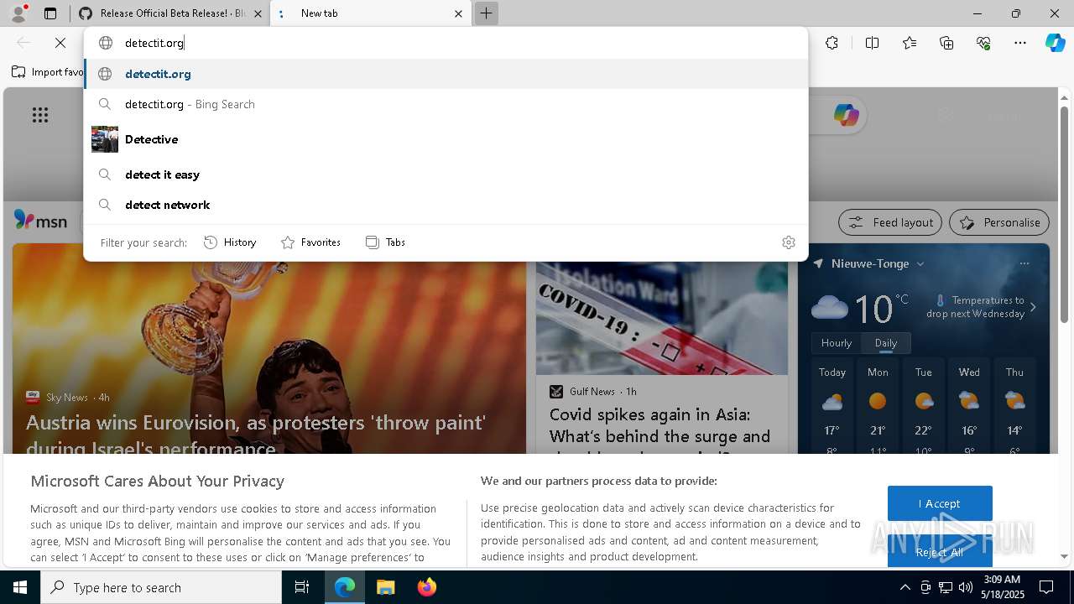Screen dimensions: 1074x604
Task: Open the Extensions puzzle icon
Action: pyautogui.click(x=832, y=43)
